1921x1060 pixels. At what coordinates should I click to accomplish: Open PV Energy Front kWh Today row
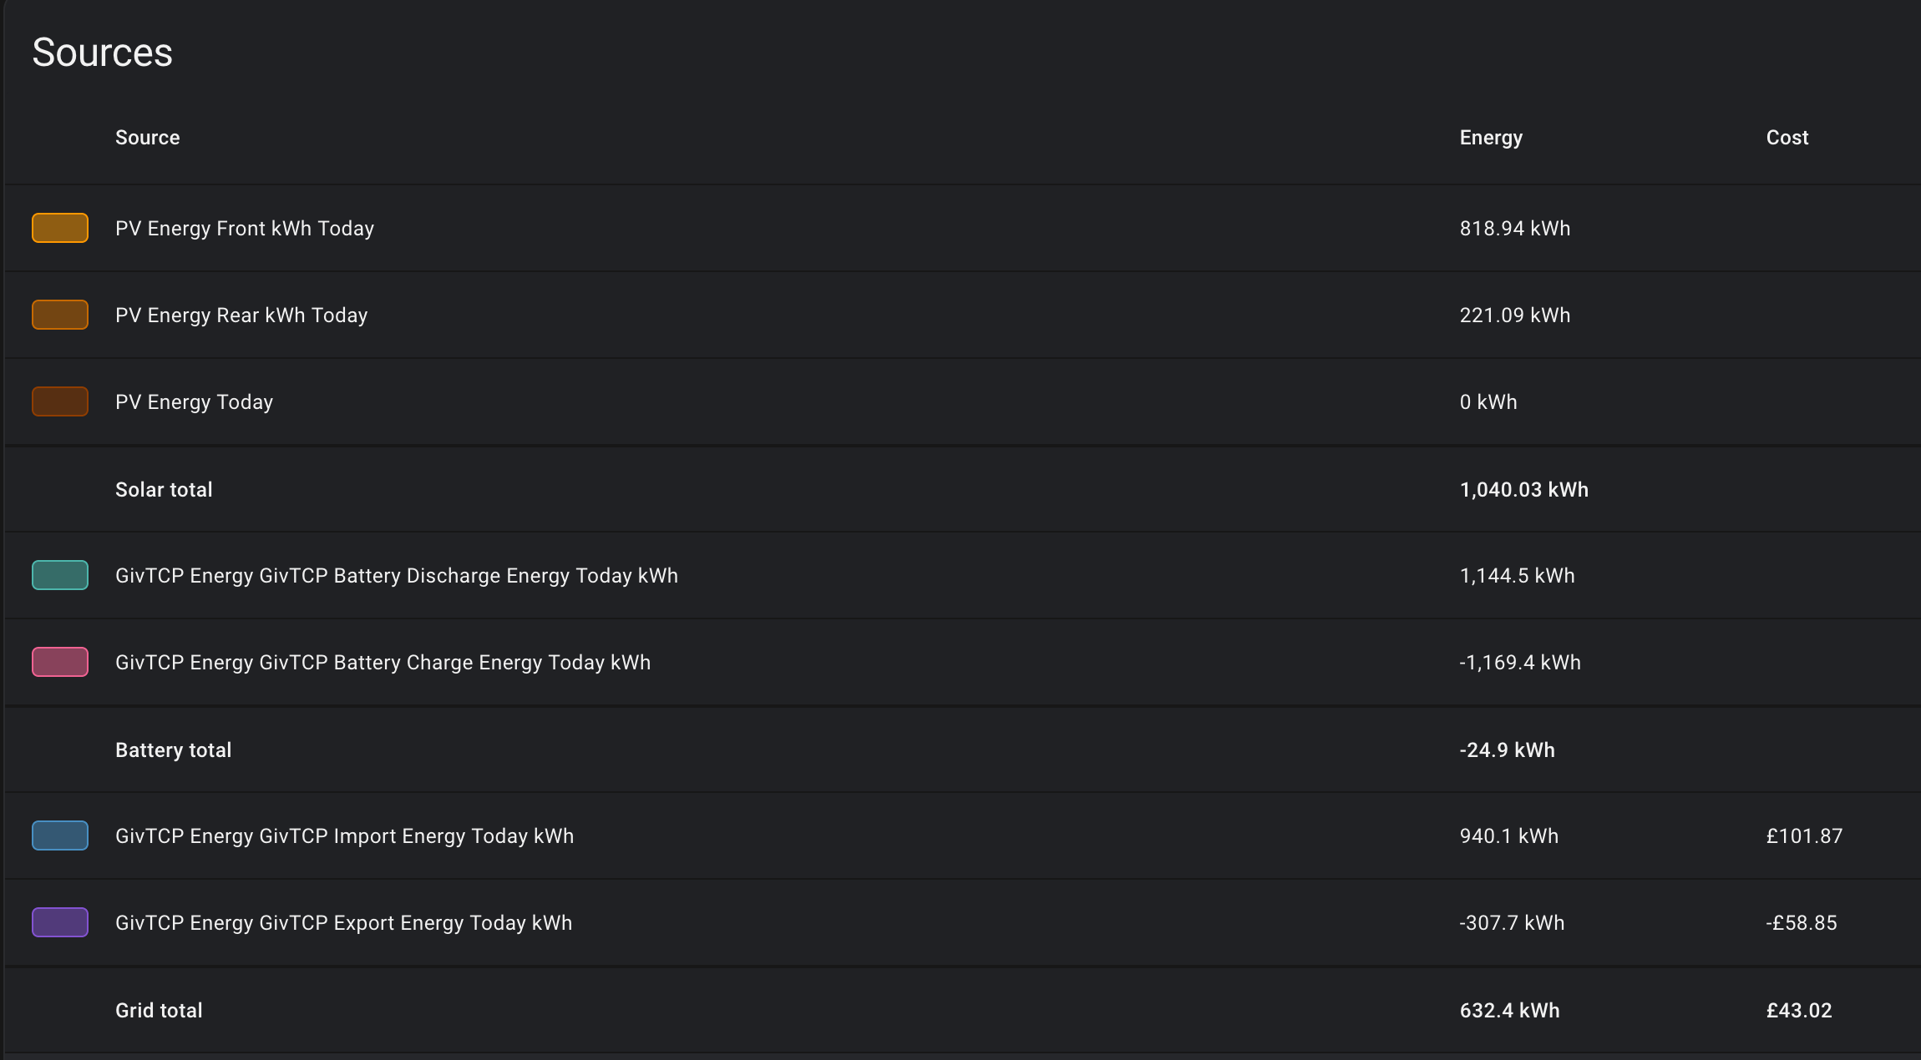[x=962, y=228]
